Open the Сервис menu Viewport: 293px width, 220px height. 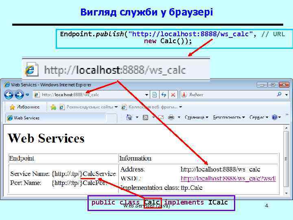click(259, 117)
